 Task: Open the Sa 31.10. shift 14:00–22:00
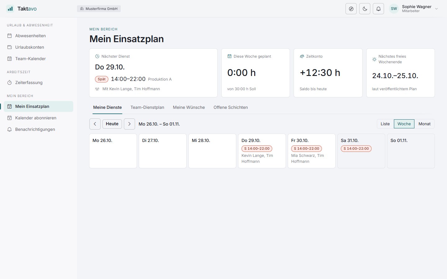click(x=356, y=148)
